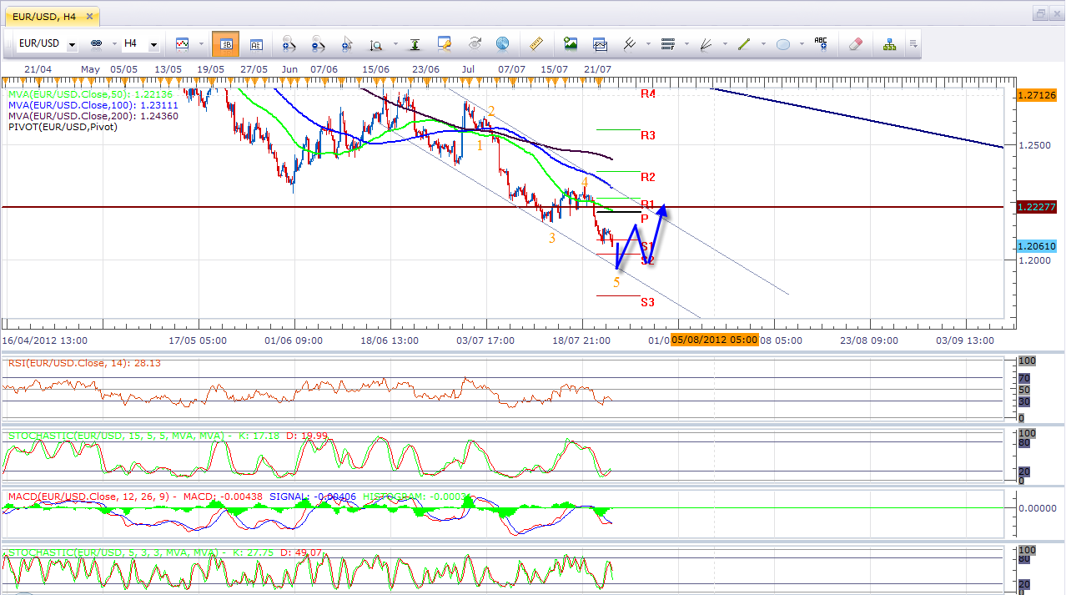The width and height of the screenshot is (1066, 595).
Task: Expand the Fibonacci tool dropdown arrow
Action: click(686, 44)
